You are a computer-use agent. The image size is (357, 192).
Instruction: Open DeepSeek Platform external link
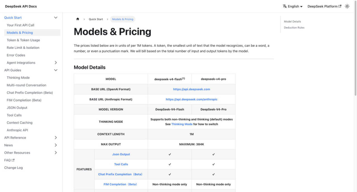[324, 6]
